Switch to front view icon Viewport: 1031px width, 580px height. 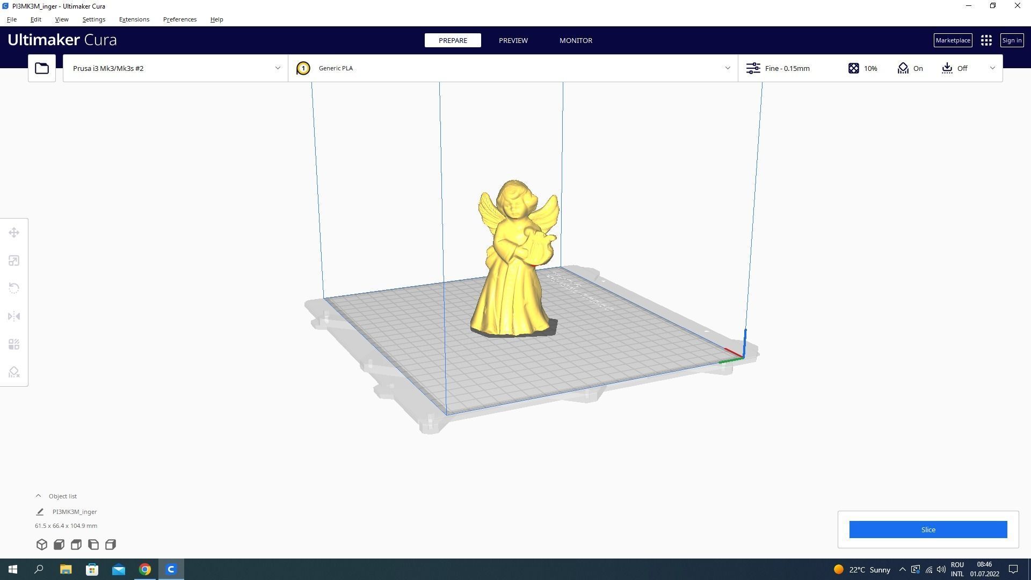(59, 545)
